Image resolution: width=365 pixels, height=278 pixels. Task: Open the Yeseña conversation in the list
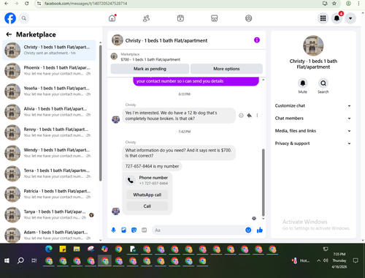click(49, 91)
